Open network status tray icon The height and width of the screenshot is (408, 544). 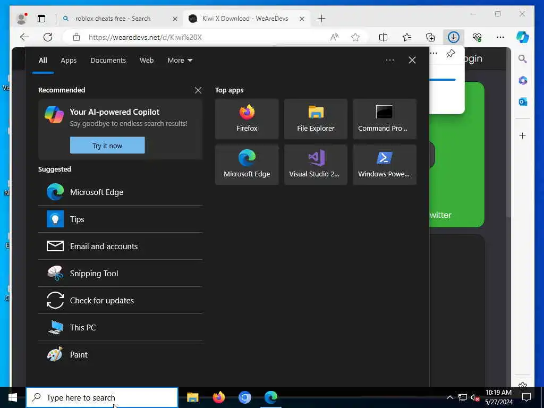point(463,397)
